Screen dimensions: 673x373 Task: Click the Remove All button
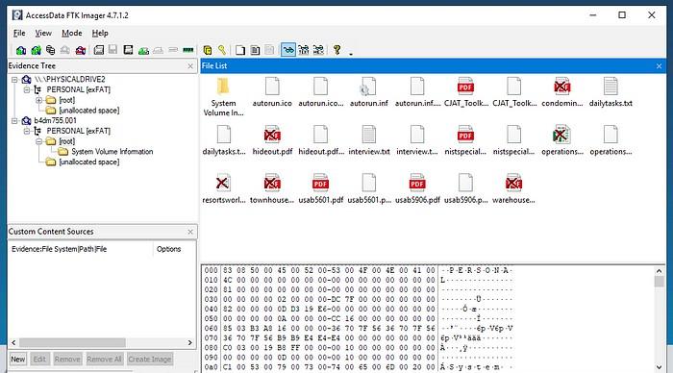pyautogui.click(x=104, y=360)
